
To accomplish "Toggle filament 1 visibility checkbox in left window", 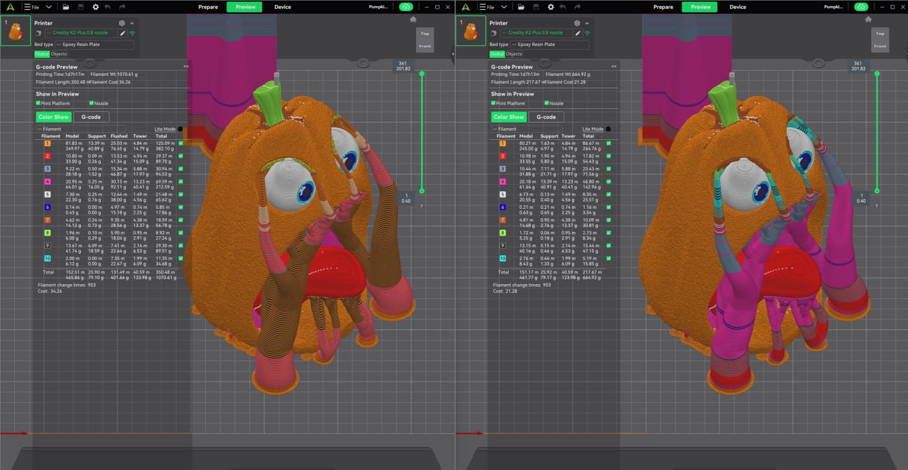I will pos(181,143).
